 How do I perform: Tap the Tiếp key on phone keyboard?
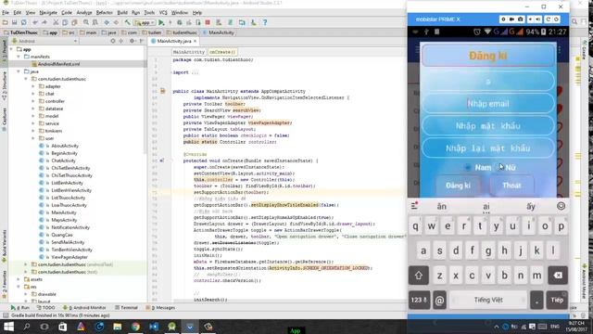pyautogui.click(x=557, y=300)
